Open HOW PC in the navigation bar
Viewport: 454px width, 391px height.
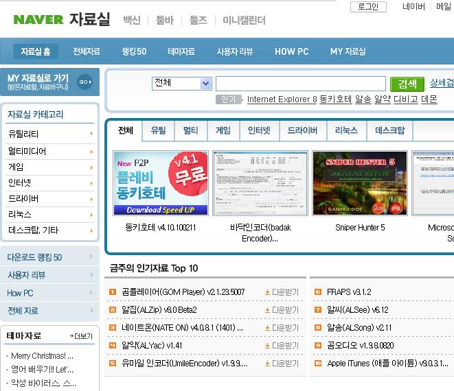pyautogui.click(x=292, y=51)
